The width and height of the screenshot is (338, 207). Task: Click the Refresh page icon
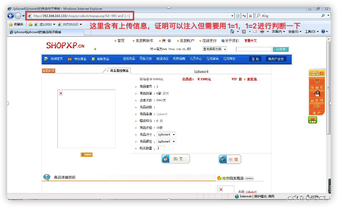(x=244, y=16)
